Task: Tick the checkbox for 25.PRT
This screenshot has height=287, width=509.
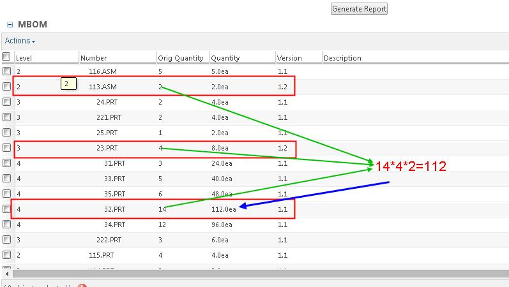Action: 6,132
